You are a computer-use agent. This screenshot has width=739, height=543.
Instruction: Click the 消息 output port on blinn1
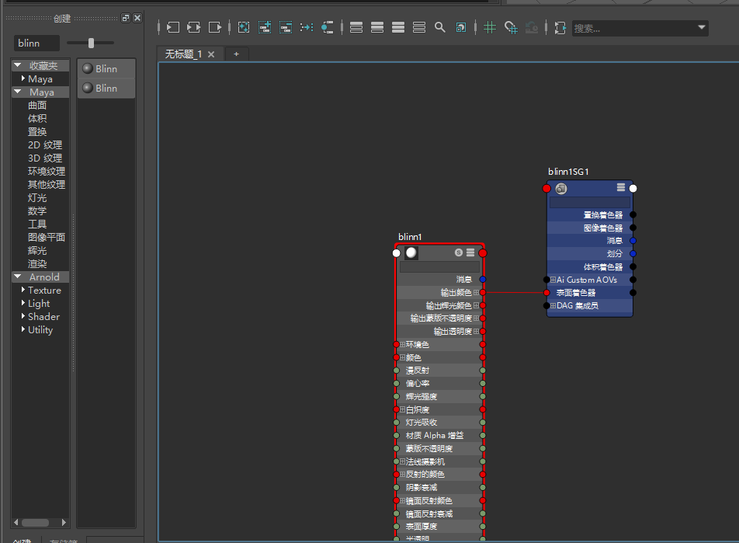(x=483, y=280)
